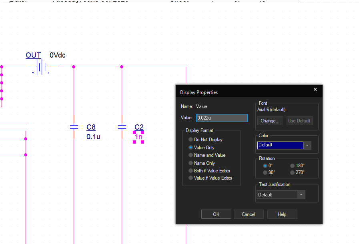Set rotation to 0 degrees
The width and height of the screenshot is (359, 244).
pos(265,166)
